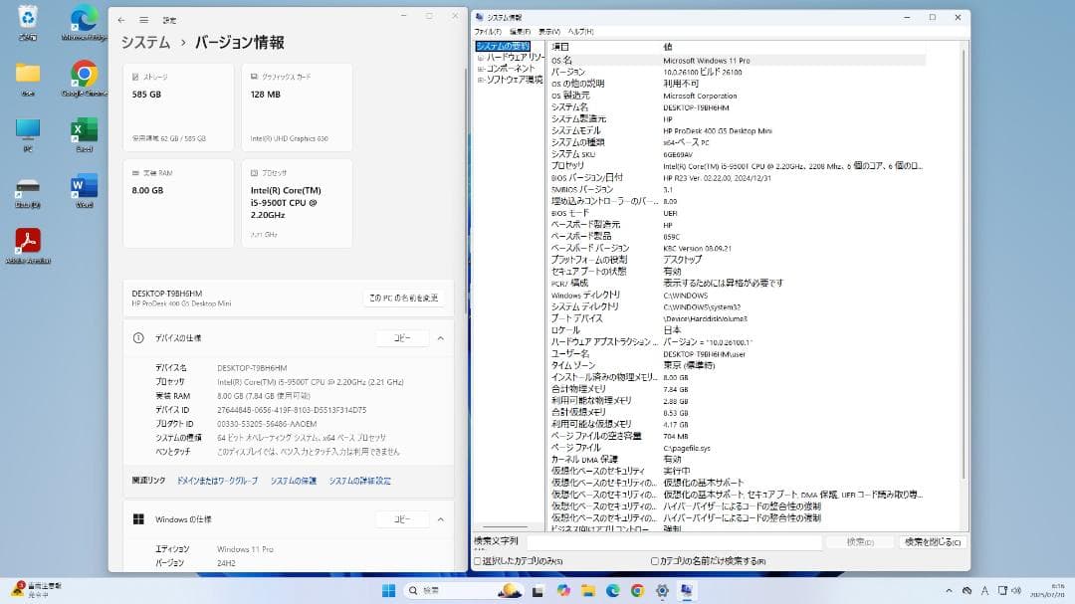Viewport: 1075px width, 604px height.
Task: Open the weather widget on the taskbar
Action: click(508, 589)
